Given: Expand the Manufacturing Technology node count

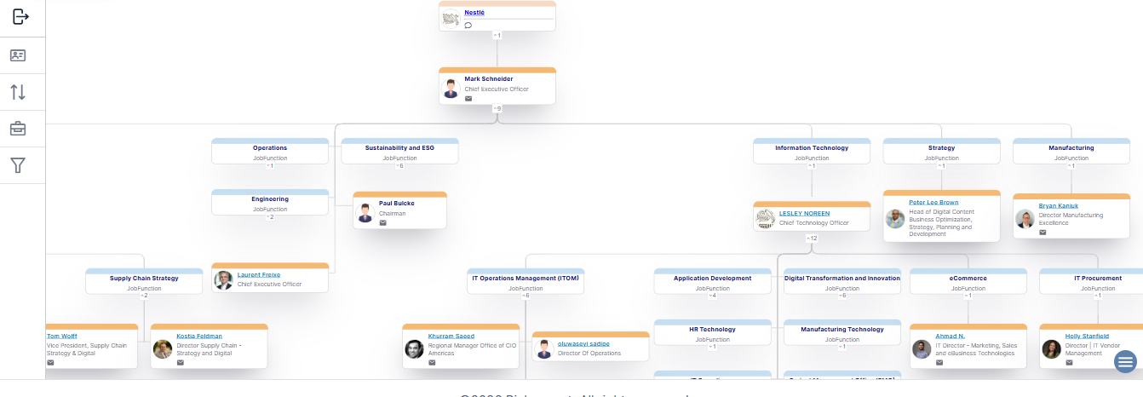Looking at the screenshot, I should 842,347.
